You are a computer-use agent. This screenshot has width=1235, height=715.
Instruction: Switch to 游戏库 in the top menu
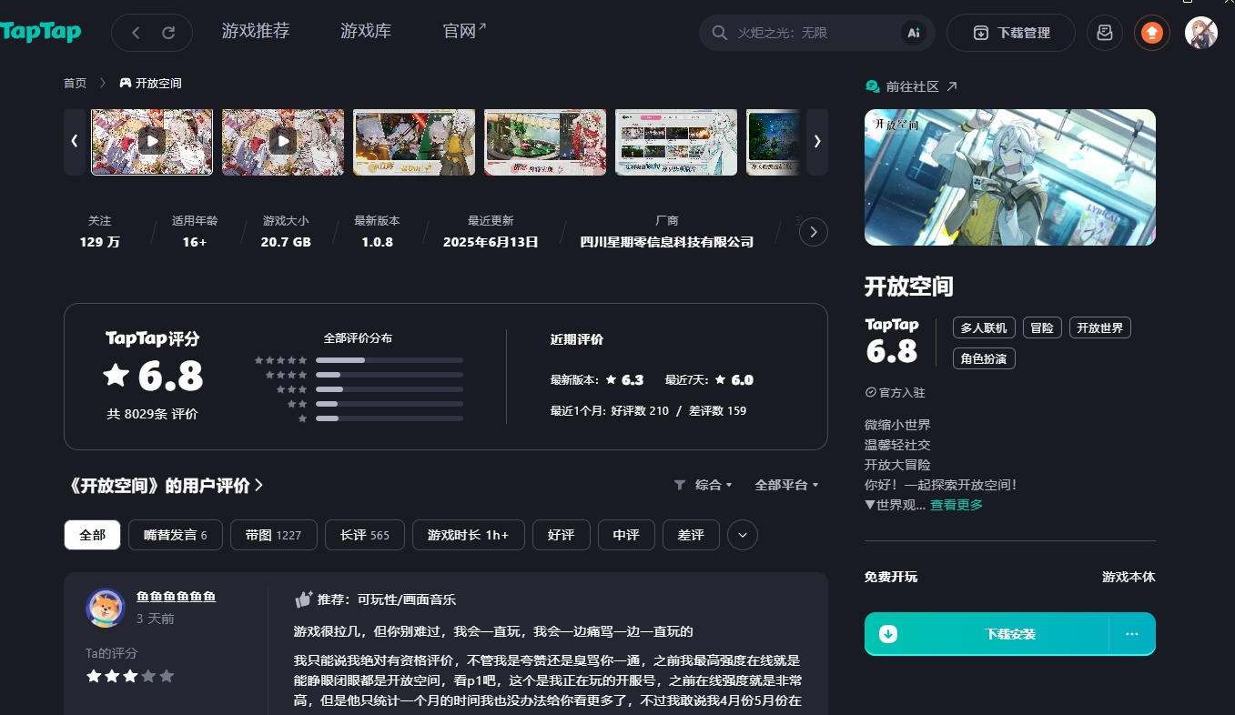pos(365,30)
